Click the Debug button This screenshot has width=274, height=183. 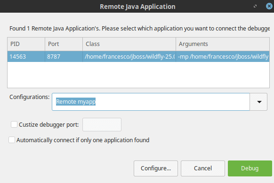[250, 168]
